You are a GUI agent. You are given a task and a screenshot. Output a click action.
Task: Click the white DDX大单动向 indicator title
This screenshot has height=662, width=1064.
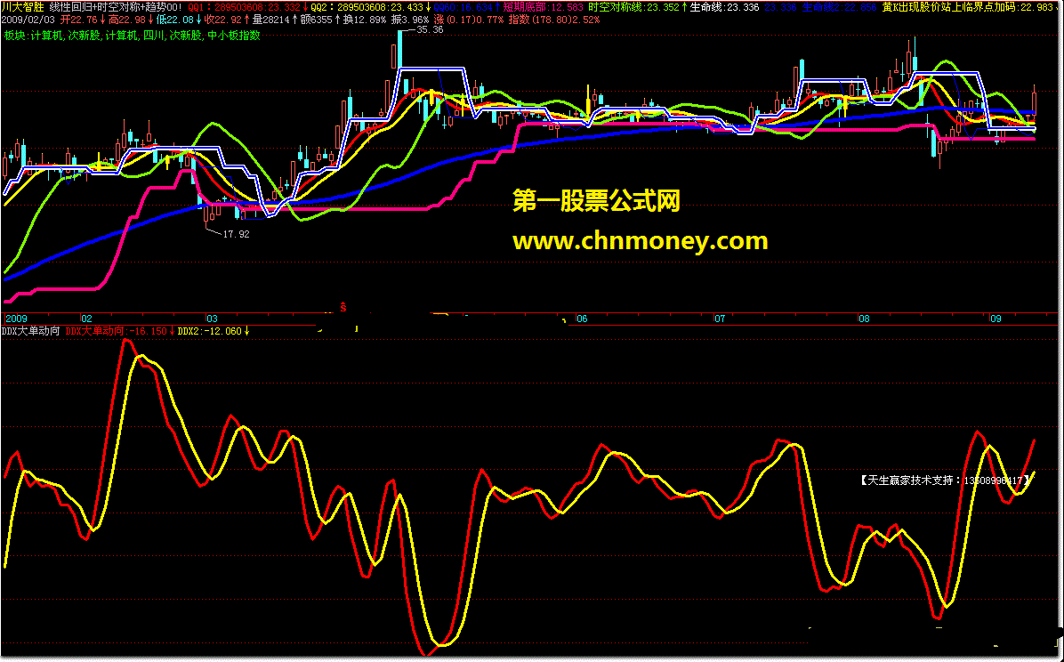(x=31, y=331)
